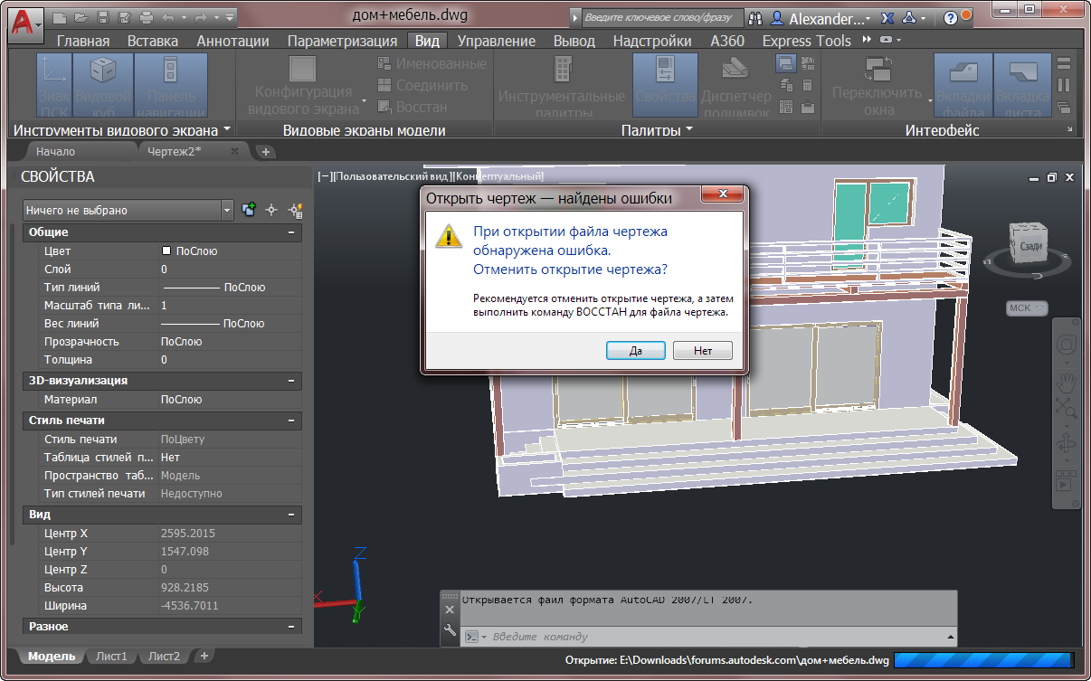Collapse the Разное section
The width and height of the screenshot is (1091, 681).
pyautogui.click(x=291, y=627)
